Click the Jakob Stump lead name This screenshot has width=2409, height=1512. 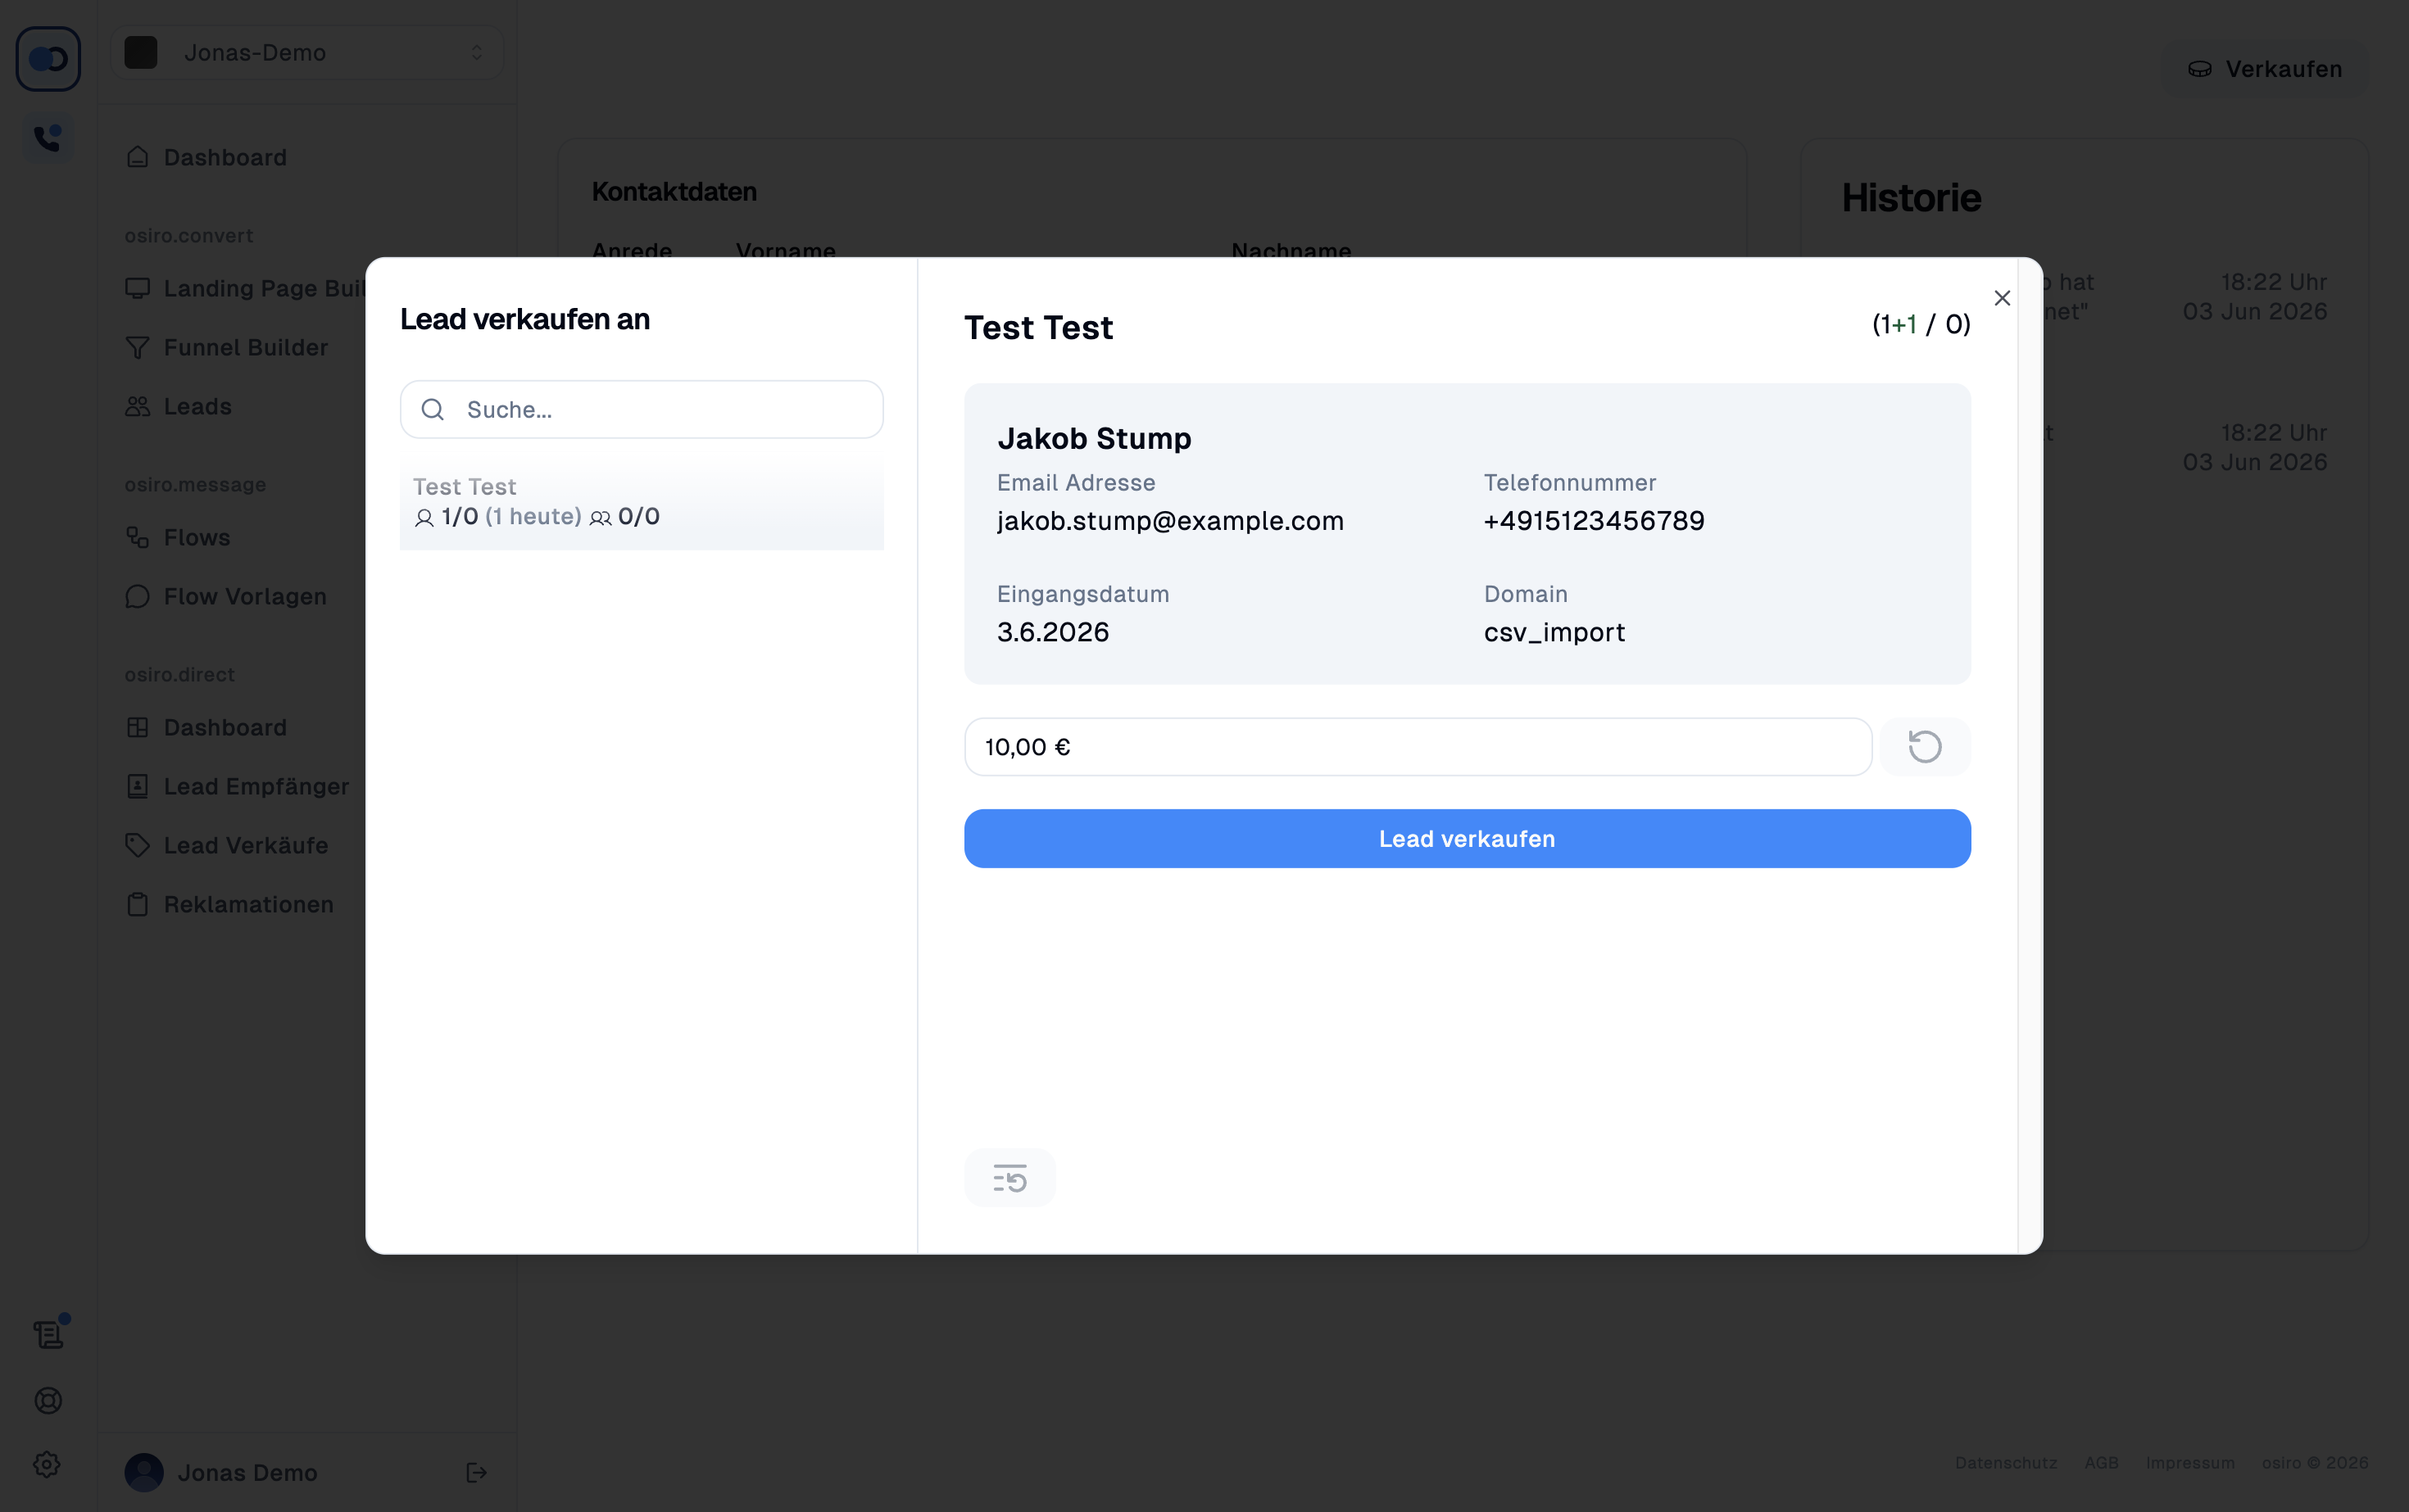tap(1093, 438)
